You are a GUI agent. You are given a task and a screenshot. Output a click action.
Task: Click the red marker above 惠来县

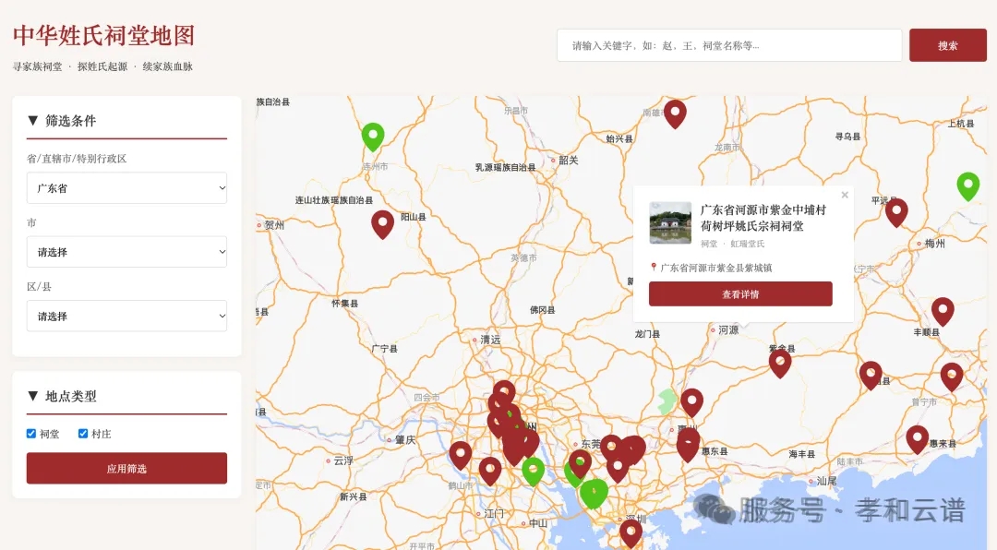(917, 438)
